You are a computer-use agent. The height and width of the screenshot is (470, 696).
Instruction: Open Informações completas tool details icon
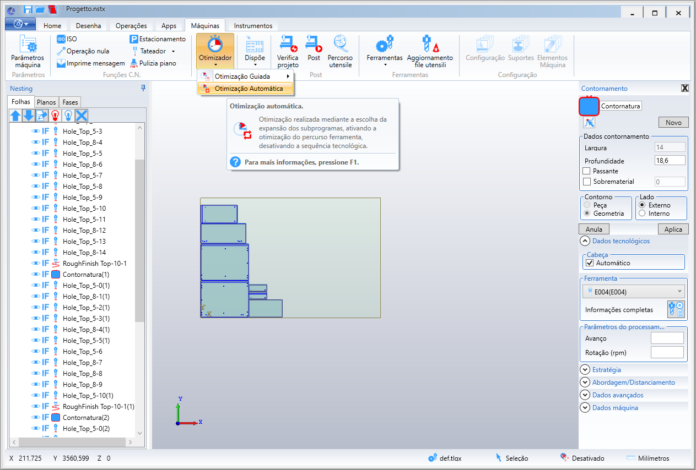(676, 309)
